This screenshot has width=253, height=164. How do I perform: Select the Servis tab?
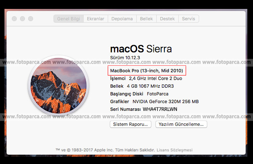tap(189, 19)
